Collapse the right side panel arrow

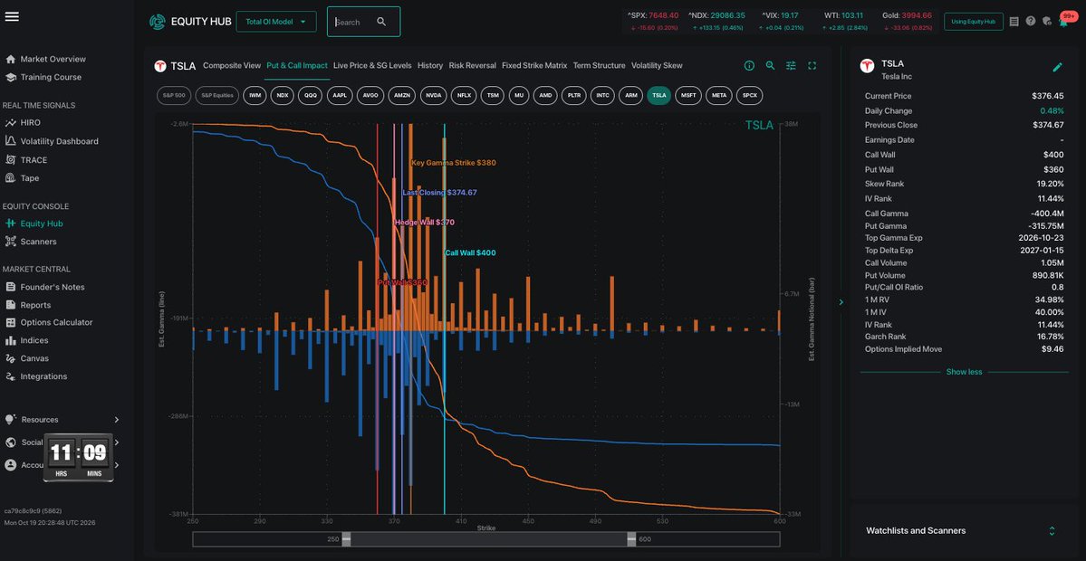pos(841,301)
